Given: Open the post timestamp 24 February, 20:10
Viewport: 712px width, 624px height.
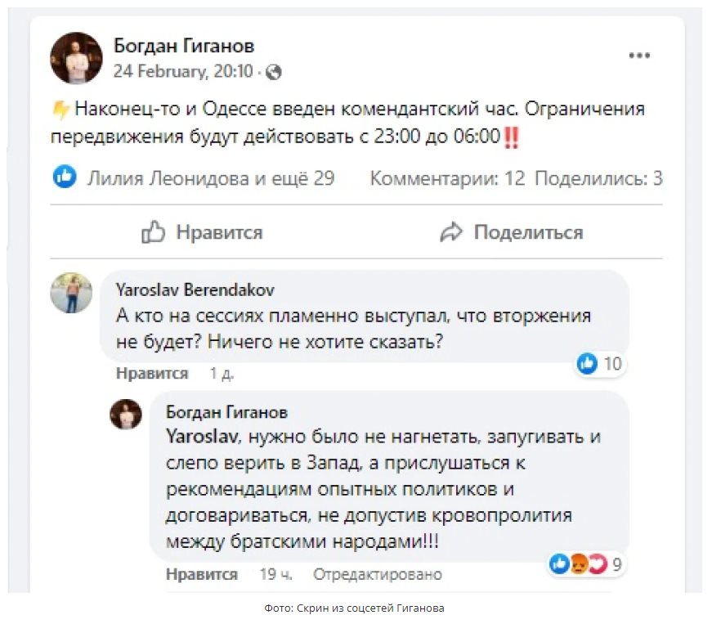Looking at the screenshot, I should click(183, 72).
